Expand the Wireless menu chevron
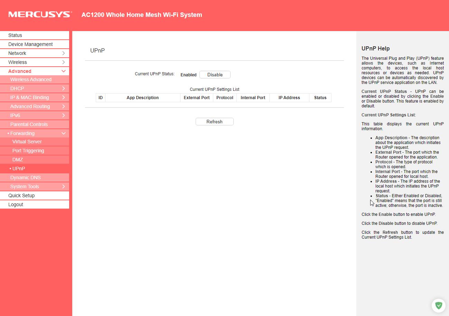The image size is (449, 316). 64,62
